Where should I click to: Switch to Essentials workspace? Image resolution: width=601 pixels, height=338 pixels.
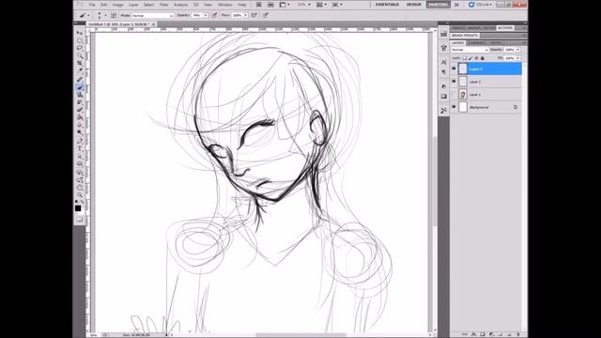pos(387,5)
